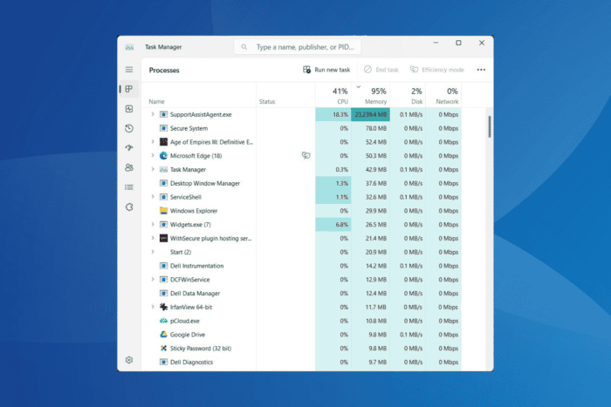611x407 pixels.
Task: Open the Performance sidebar icon
Action: [129, 109]
